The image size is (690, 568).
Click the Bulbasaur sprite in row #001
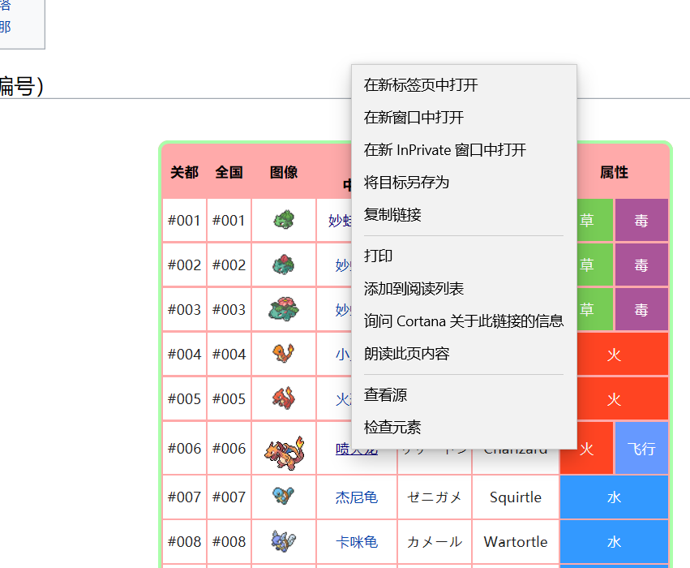(283, 220)
